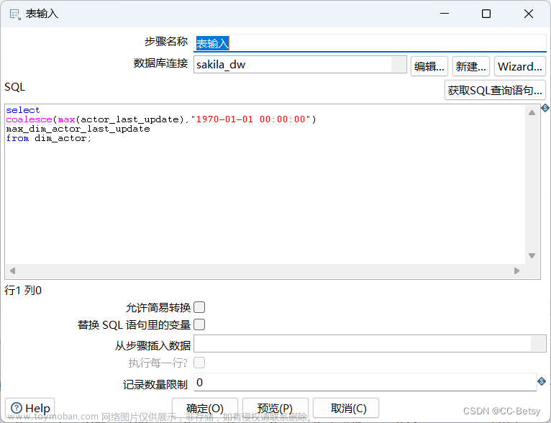Close the 表输入 window
Screen dimensions: 551x423
[529, 14]
